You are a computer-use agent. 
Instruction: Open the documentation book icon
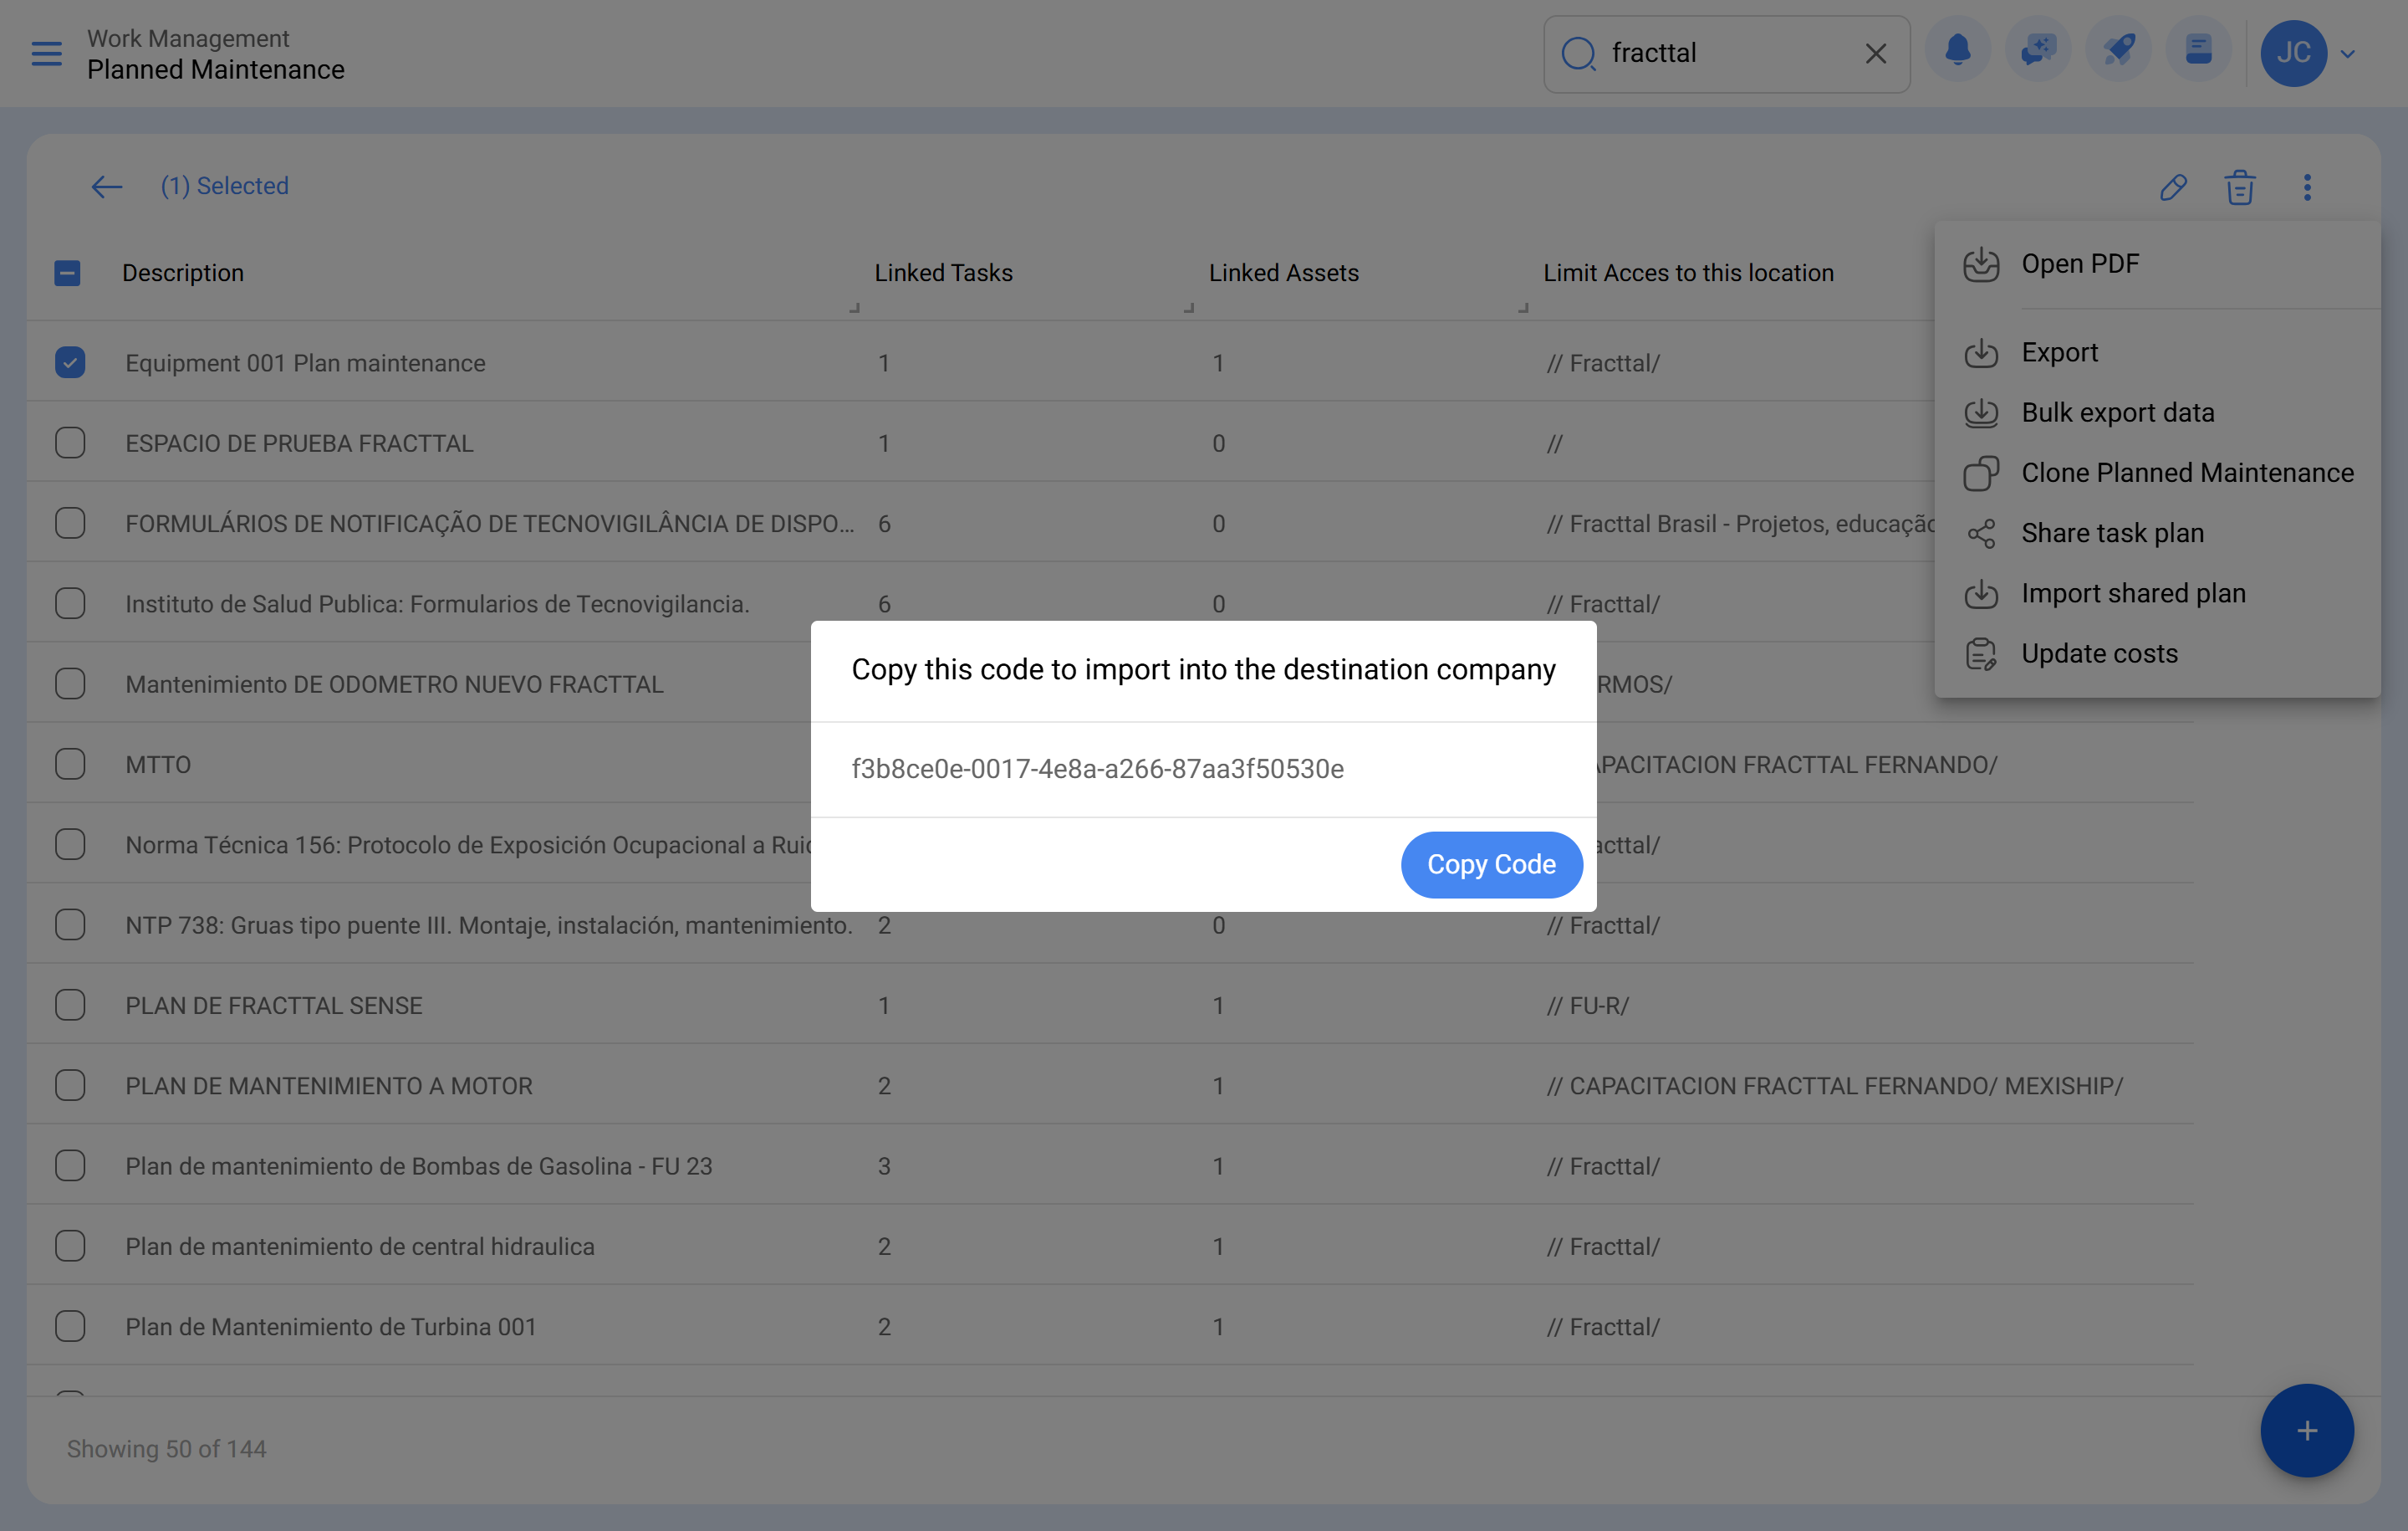[x=2198, y=51]
